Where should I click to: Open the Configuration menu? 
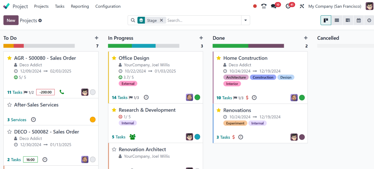coord(108,6)
